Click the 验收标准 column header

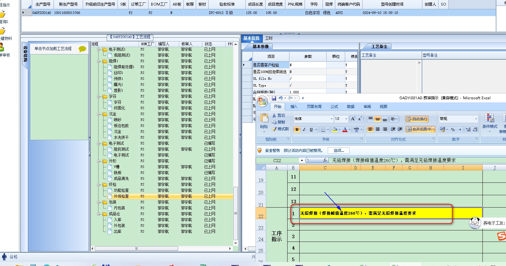click(227, 4)
